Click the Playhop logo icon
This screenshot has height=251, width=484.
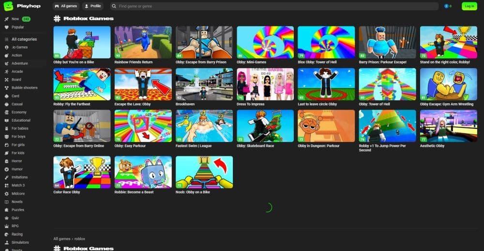coord(8,6)
